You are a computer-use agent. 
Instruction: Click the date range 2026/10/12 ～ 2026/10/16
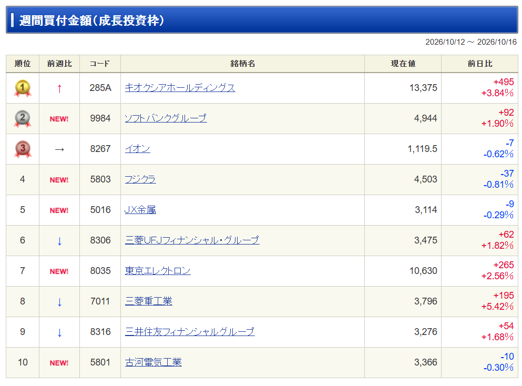point(471,42)
